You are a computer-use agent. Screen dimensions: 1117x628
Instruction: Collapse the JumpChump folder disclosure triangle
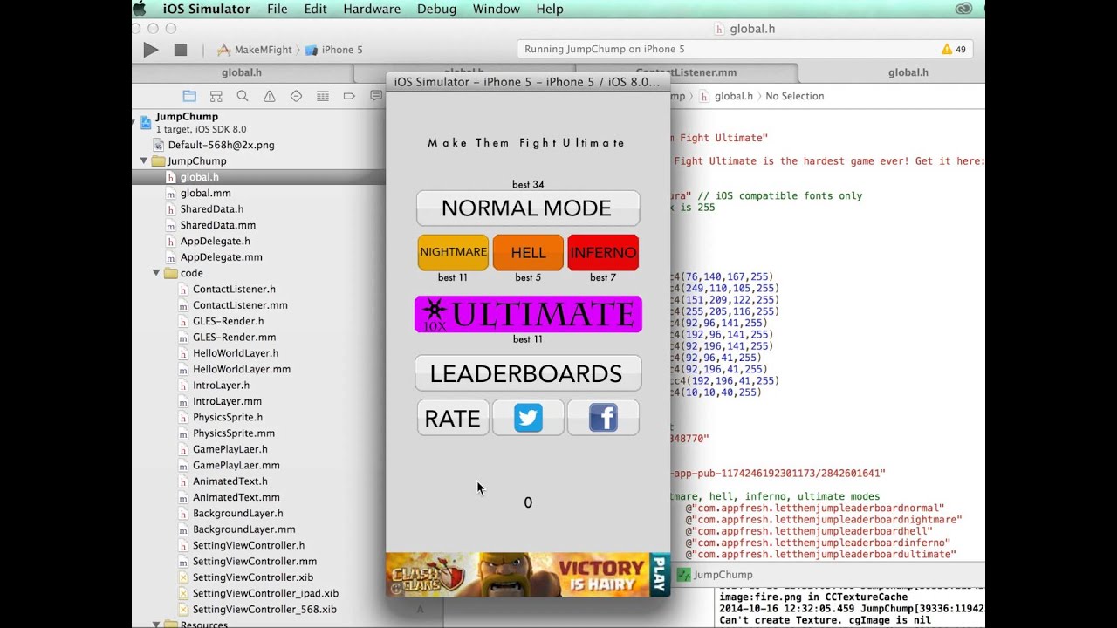[144, 161]
